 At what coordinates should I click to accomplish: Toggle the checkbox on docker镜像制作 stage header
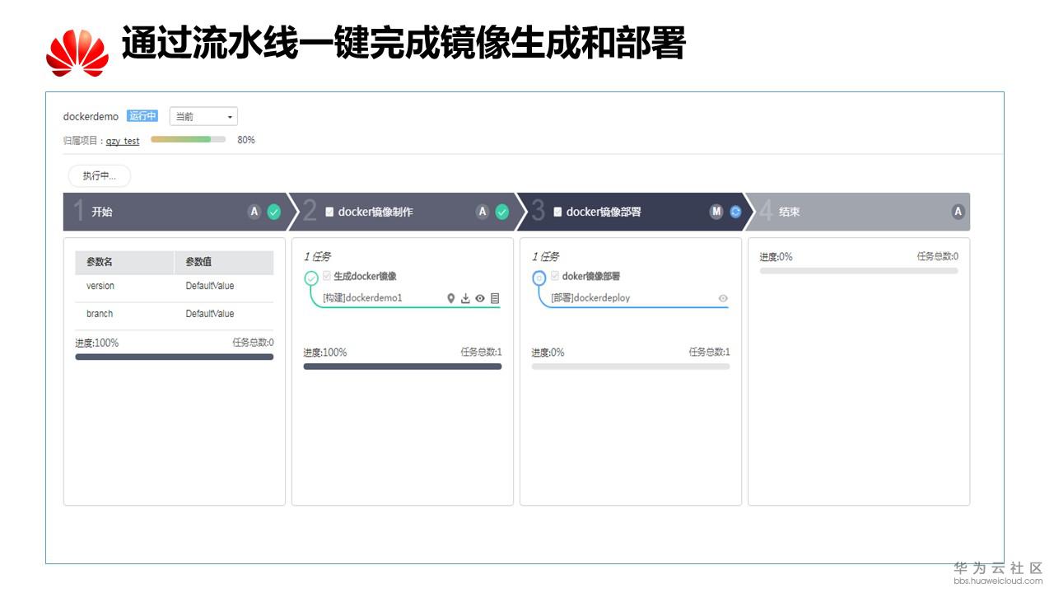click(327, 211)
